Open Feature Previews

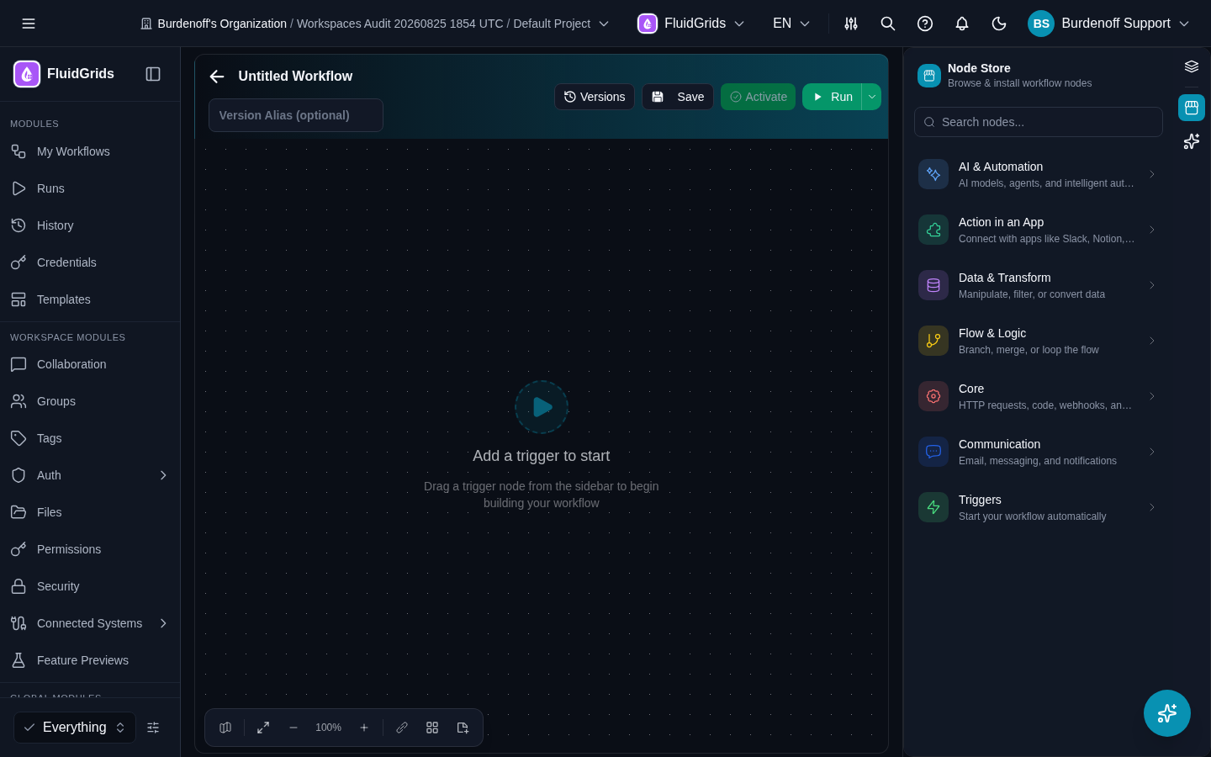tap(90, 660)
